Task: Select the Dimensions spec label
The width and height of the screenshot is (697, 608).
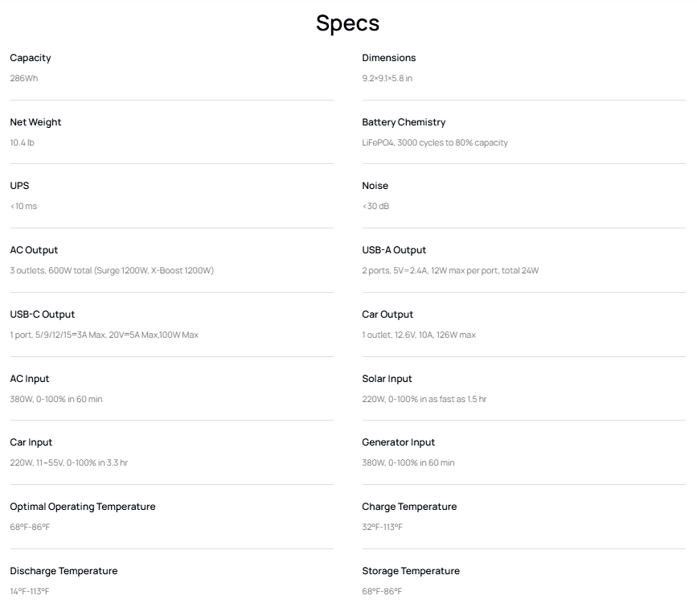Action: pos(389,58)
